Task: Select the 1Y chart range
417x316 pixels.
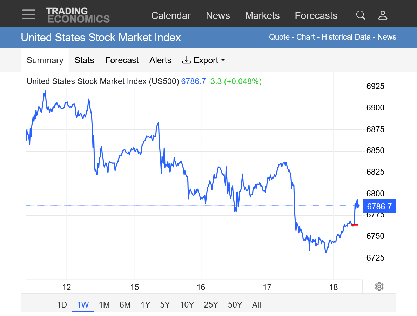Action: [x=145, y=305]
